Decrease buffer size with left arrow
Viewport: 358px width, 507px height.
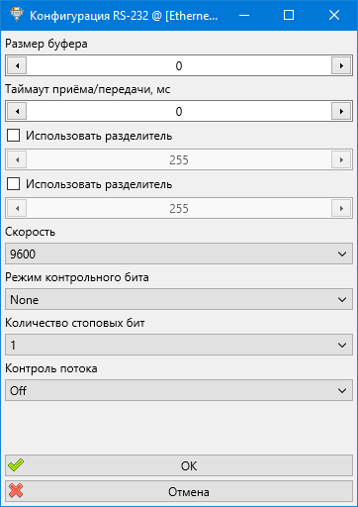[17, 65]
